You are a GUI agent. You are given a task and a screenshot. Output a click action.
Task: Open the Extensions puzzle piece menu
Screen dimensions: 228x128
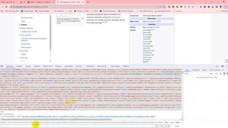coord(209,7)
